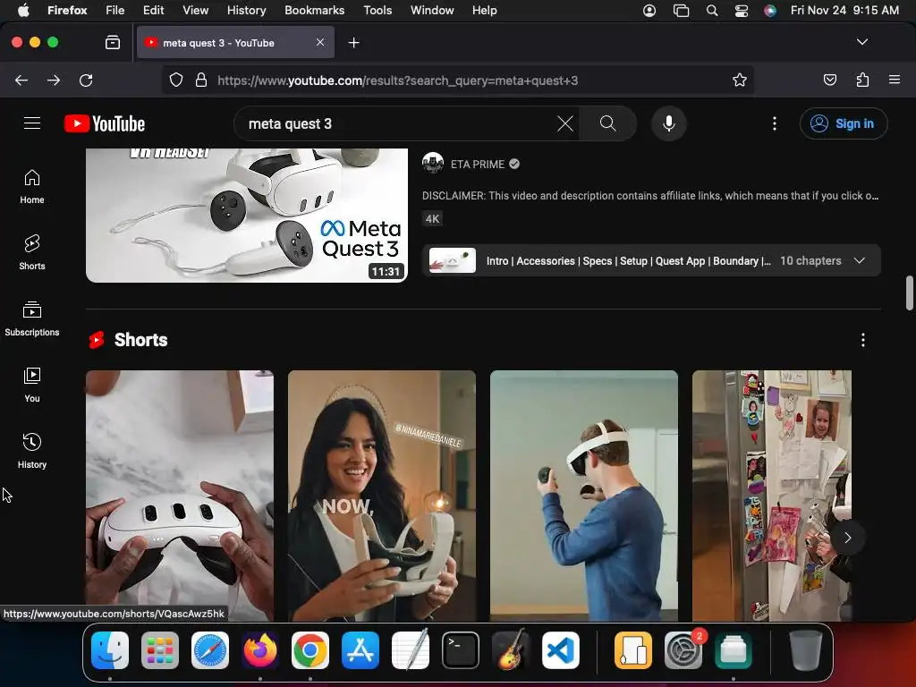
Task: Open Safari from the Dock
Action: point(210,650)
